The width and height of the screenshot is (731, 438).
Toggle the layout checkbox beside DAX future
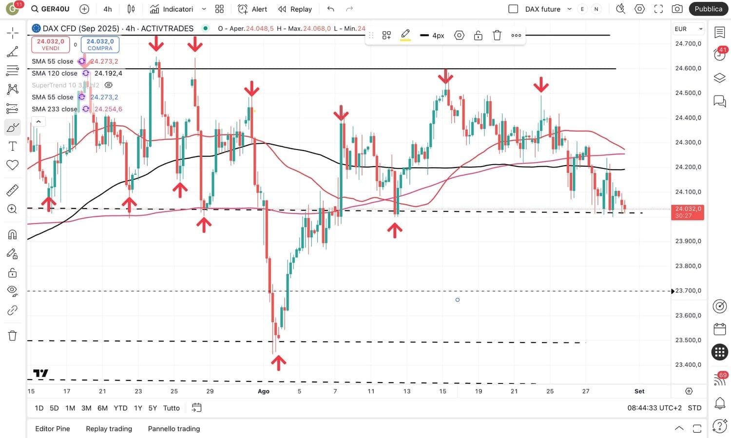[x=513, y=9]
